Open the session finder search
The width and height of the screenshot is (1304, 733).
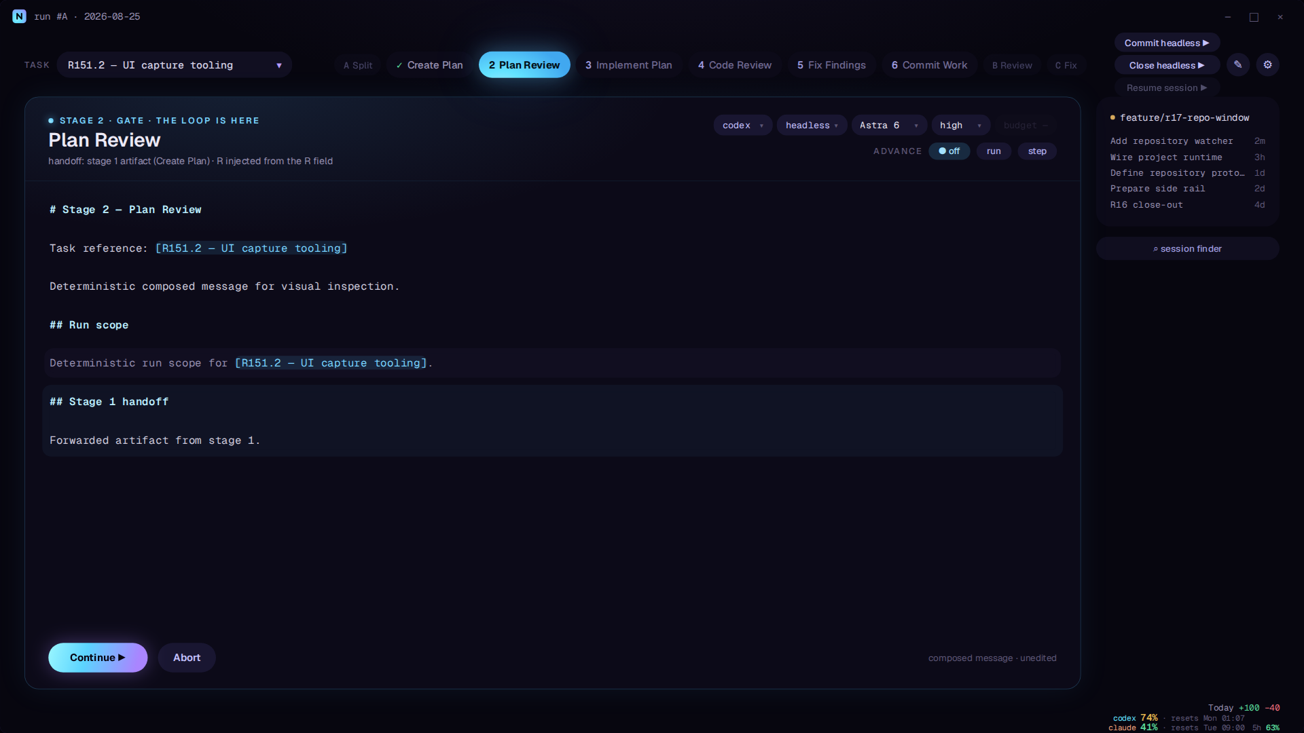(1187, 248)
